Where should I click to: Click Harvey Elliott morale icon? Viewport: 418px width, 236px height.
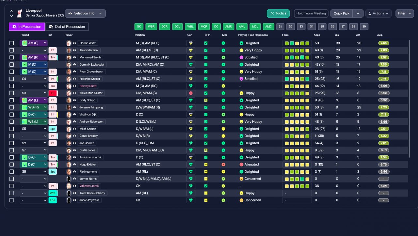click(223, 86)
